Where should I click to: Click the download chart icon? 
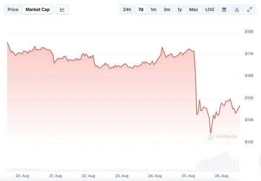[x=237, y=9]
